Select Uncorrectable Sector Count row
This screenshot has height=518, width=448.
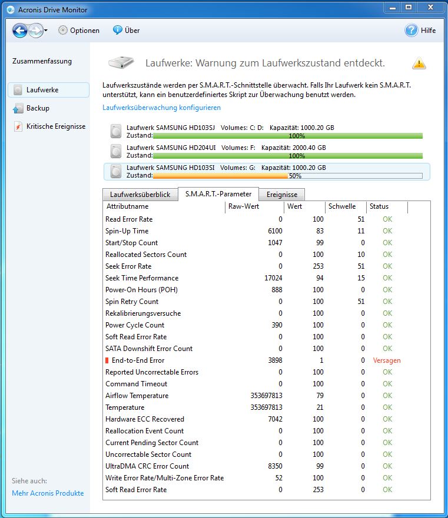click(267, 454)
